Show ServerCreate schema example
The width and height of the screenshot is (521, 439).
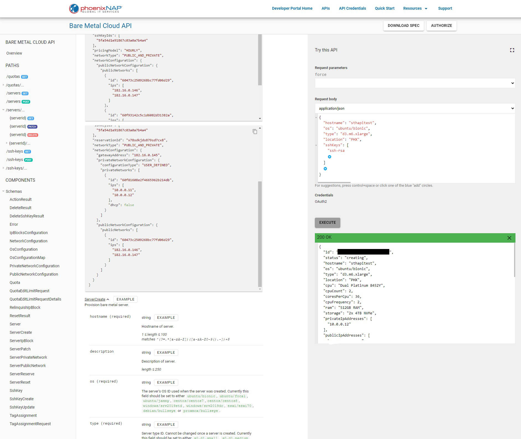(x=125, y=299)
